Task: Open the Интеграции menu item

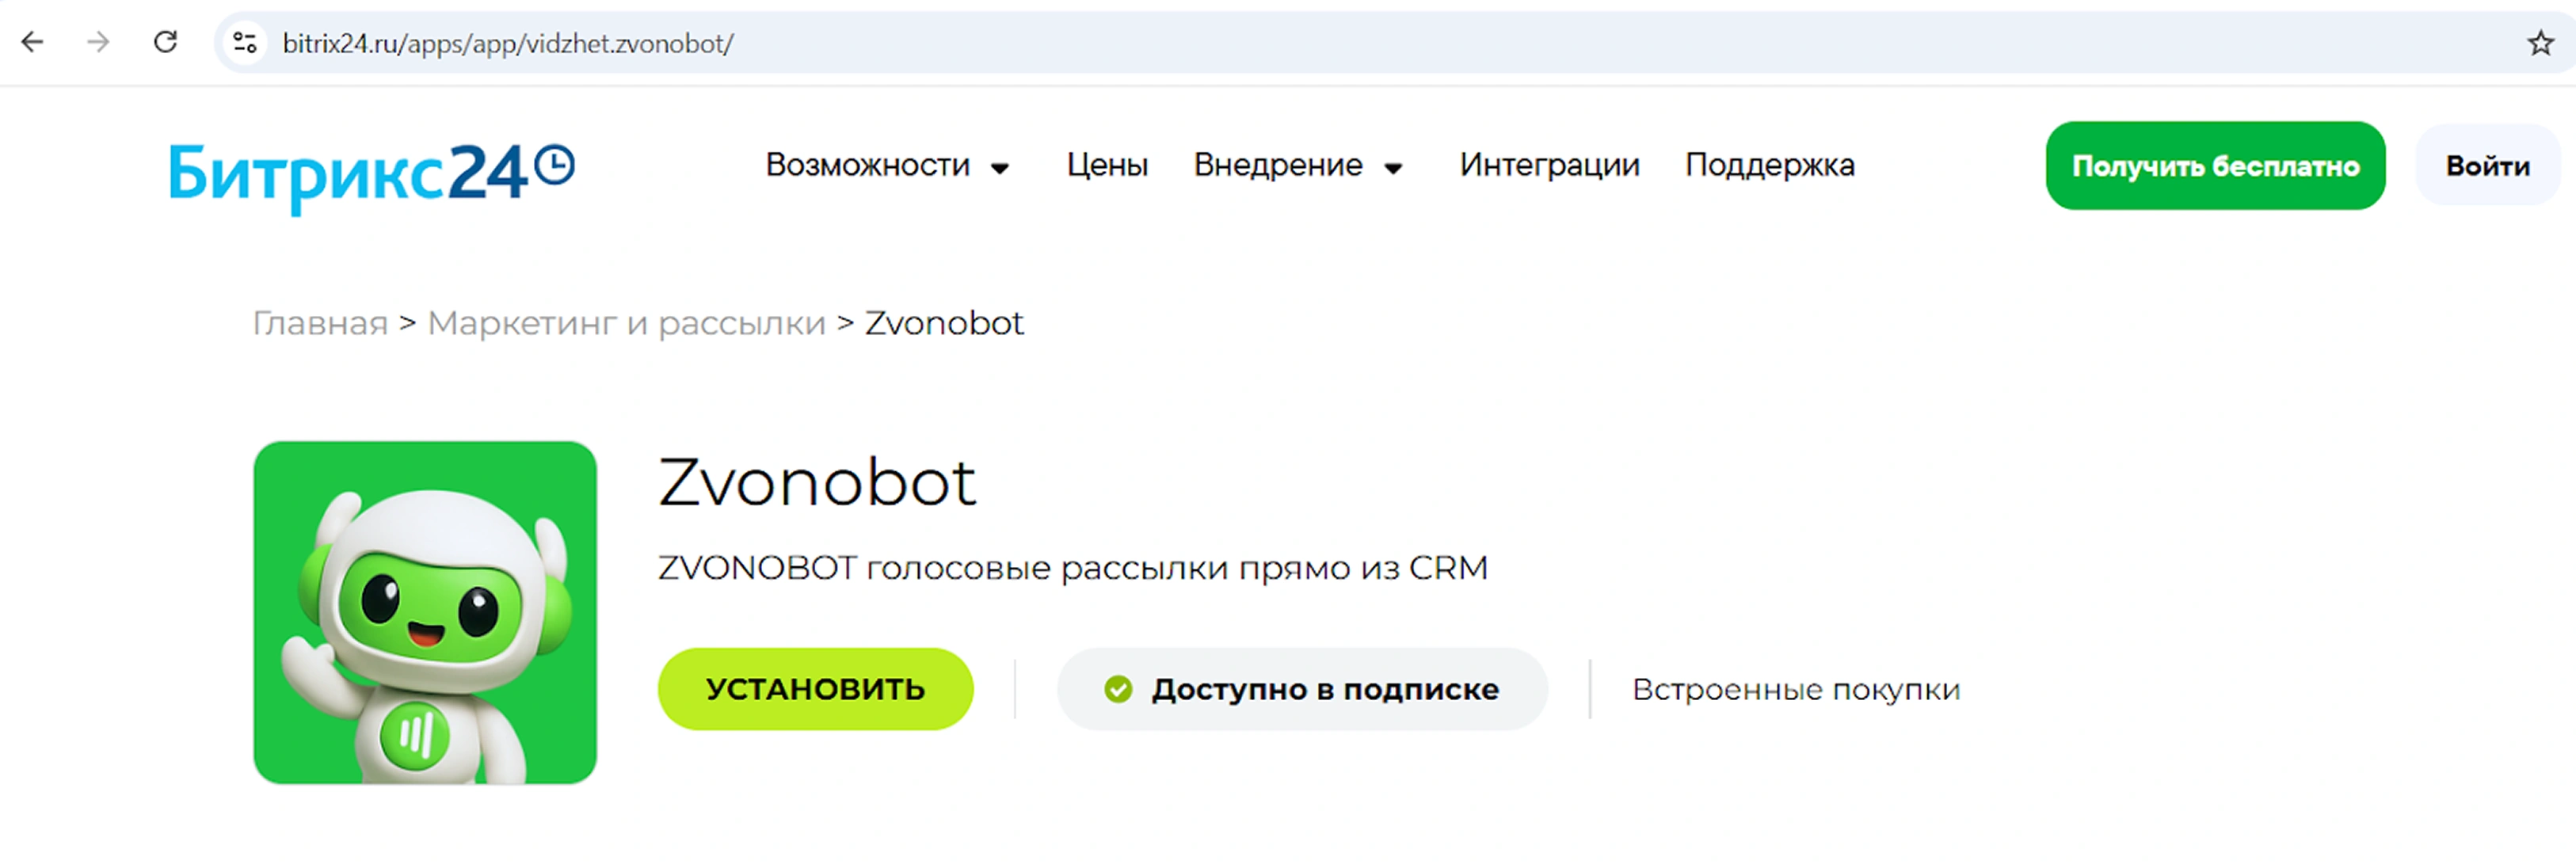Action: point(1549,165)
